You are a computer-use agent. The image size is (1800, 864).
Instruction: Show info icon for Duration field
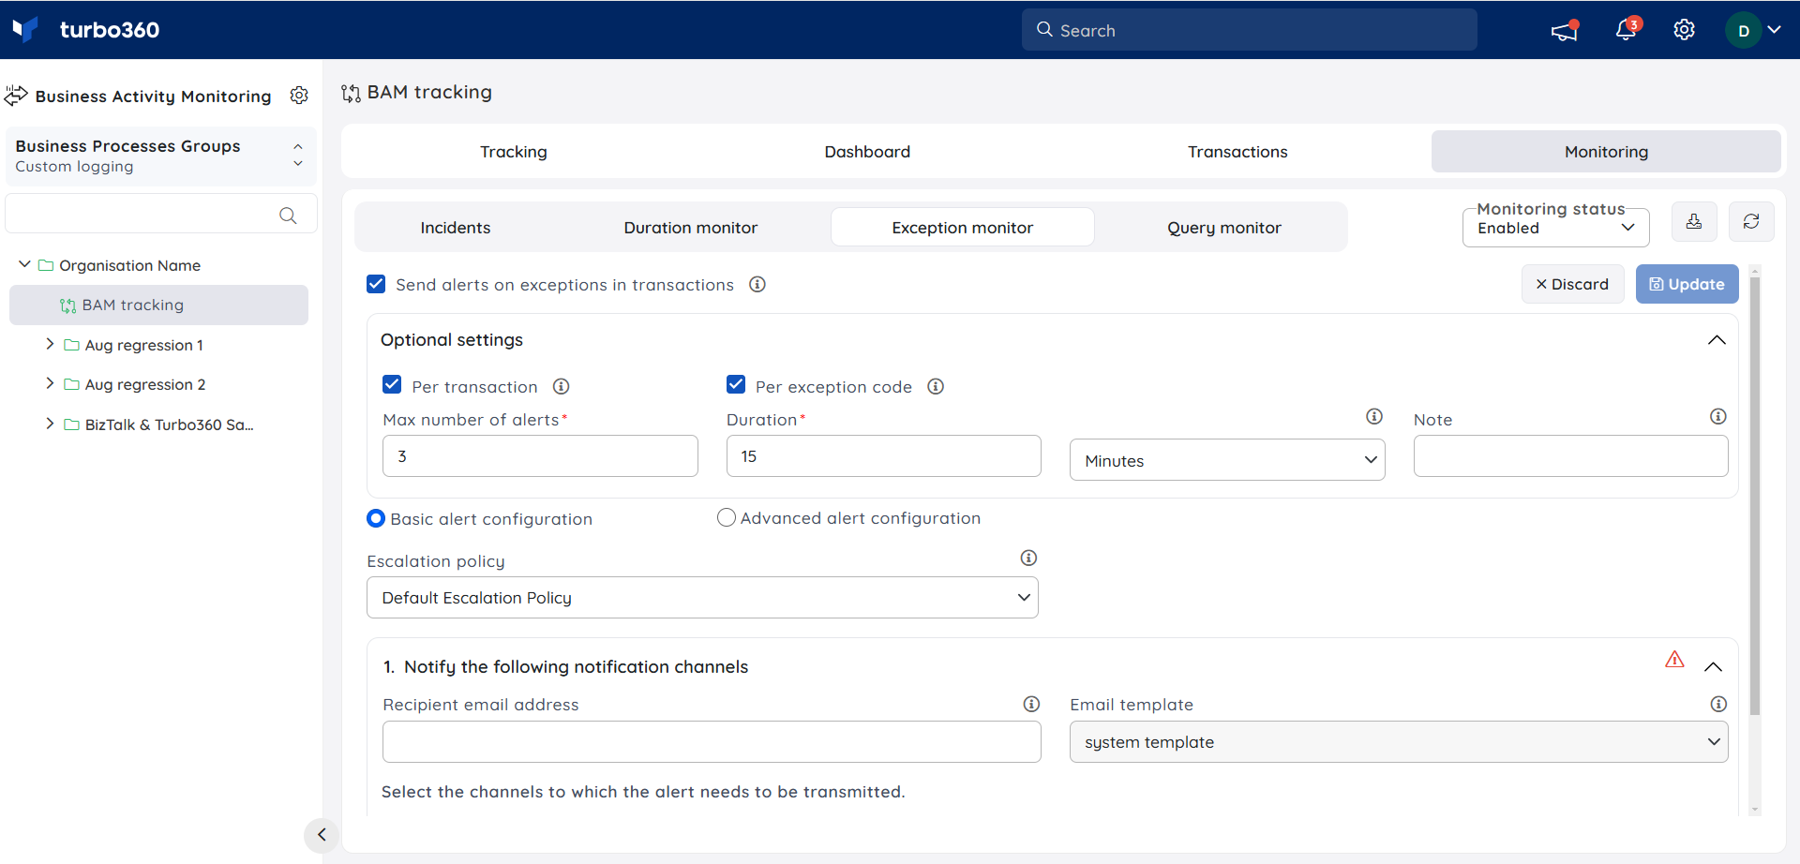click(1374, 416)
